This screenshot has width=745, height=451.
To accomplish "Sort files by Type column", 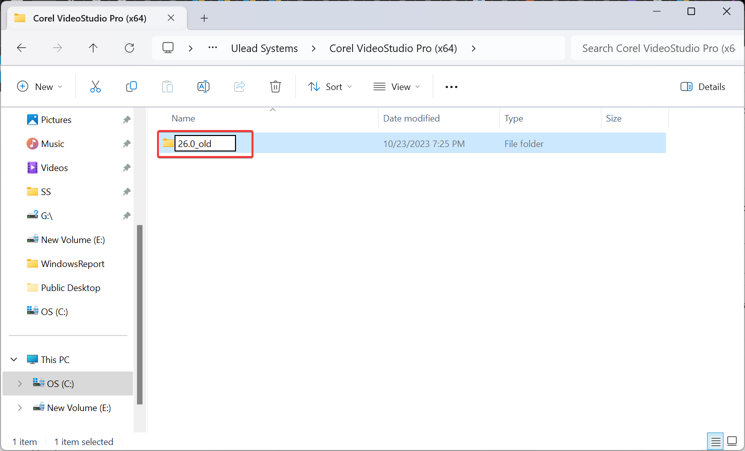I will (x=513, y=118).
